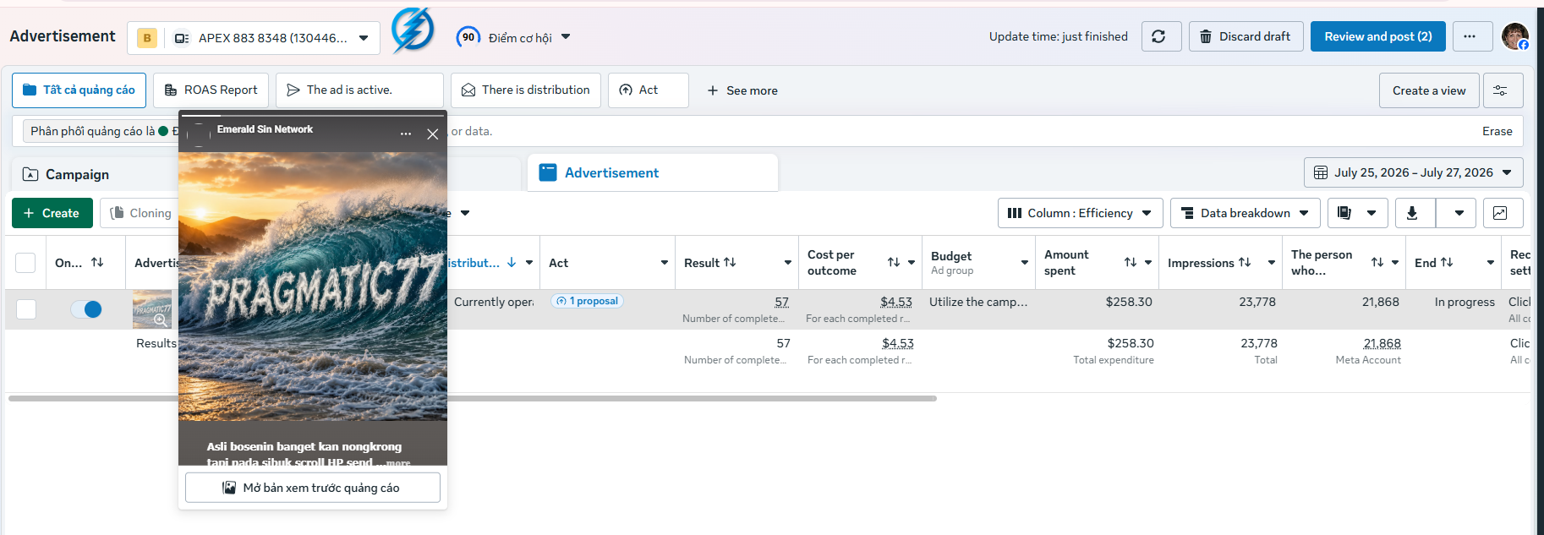Screen dimensions: 1544x535
Task: Click the profile avatar picture
Action: click(1514, 36)
